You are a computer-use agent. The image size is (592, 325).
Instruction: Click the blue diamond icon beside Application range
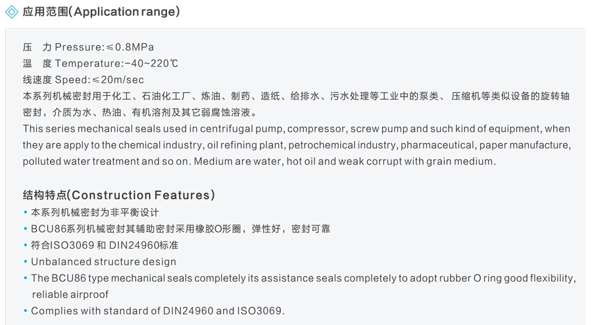click(x=12, y=12)
